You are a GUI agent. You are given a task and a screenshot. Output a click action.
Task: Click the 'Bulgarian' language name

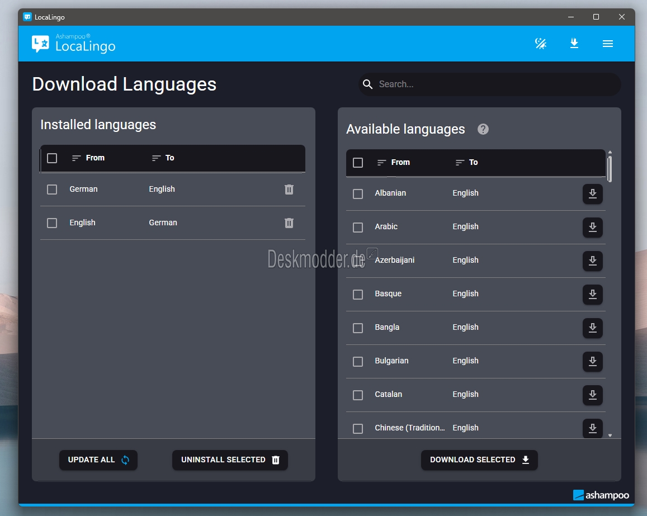391,361
